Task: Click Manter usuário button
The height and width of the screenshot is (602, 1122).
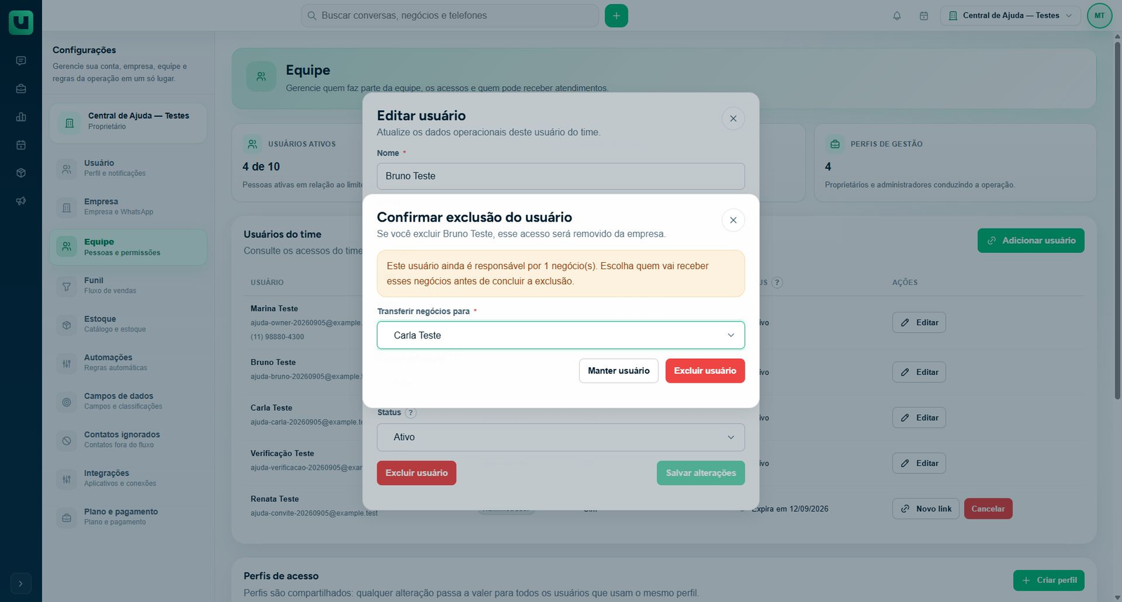Action: pyautogui.click(x=619, y=371)
